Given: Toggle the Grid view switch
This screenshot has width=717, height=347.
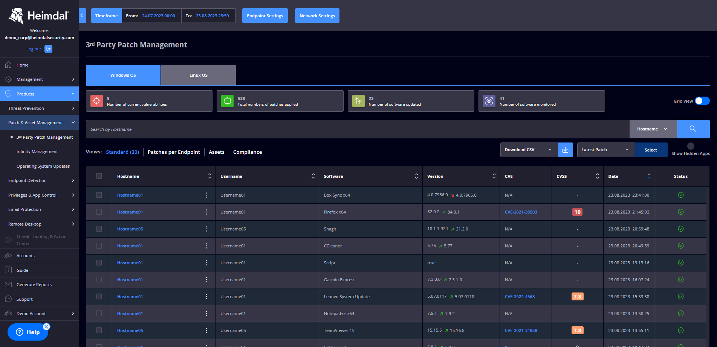Looking at the screenshot, I should [702, 101].
